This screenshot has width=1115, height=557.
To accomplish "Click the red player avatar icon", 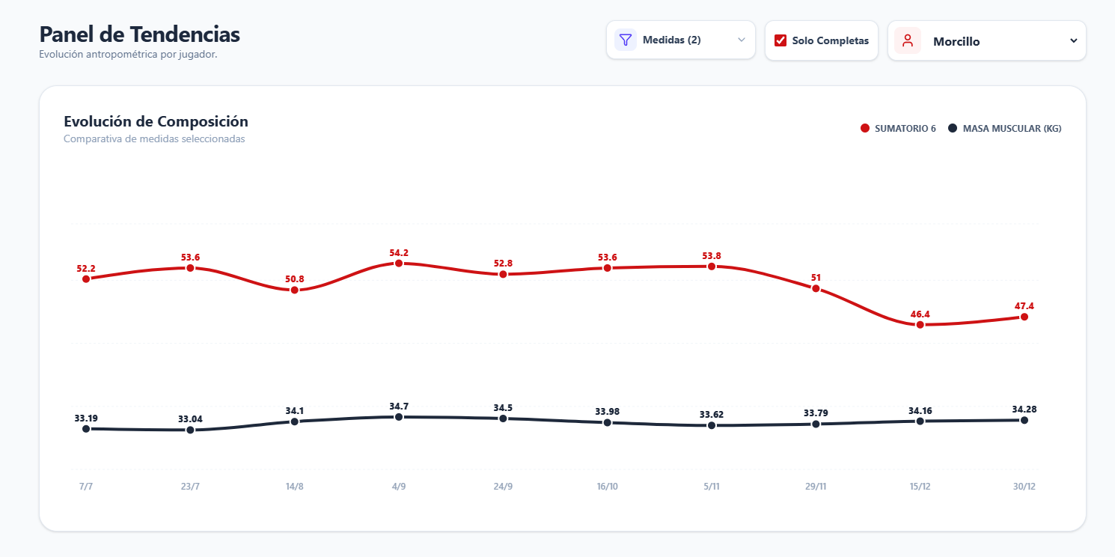I will 908,40.
